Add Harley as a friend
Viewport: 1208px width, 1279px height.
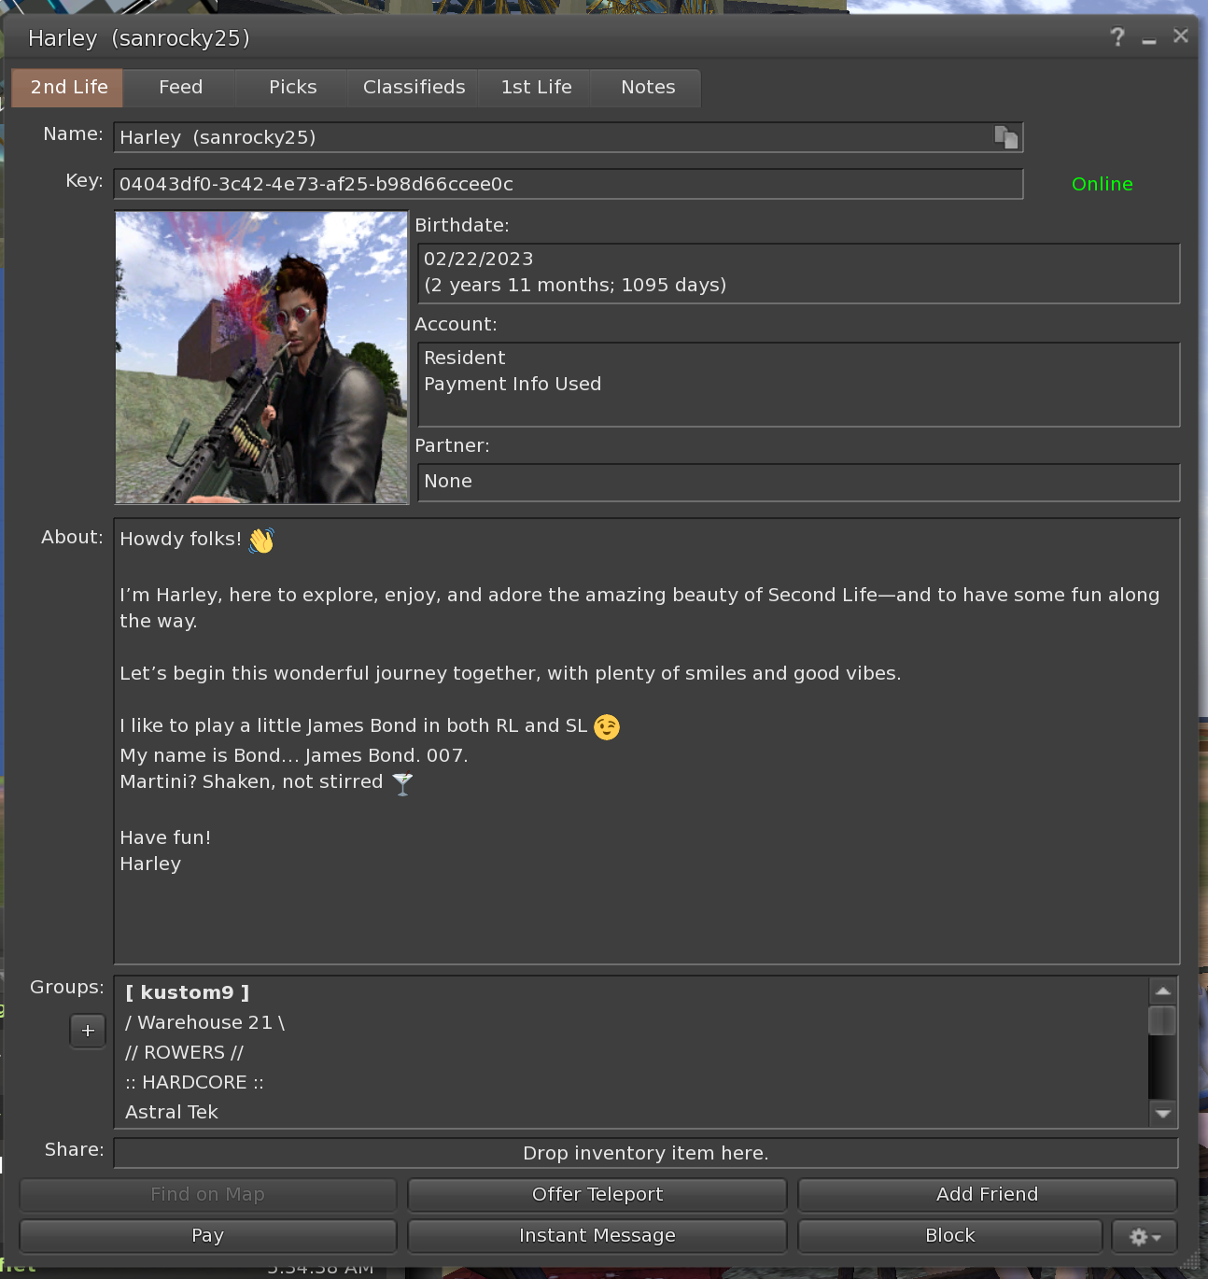pos(987,1194)
